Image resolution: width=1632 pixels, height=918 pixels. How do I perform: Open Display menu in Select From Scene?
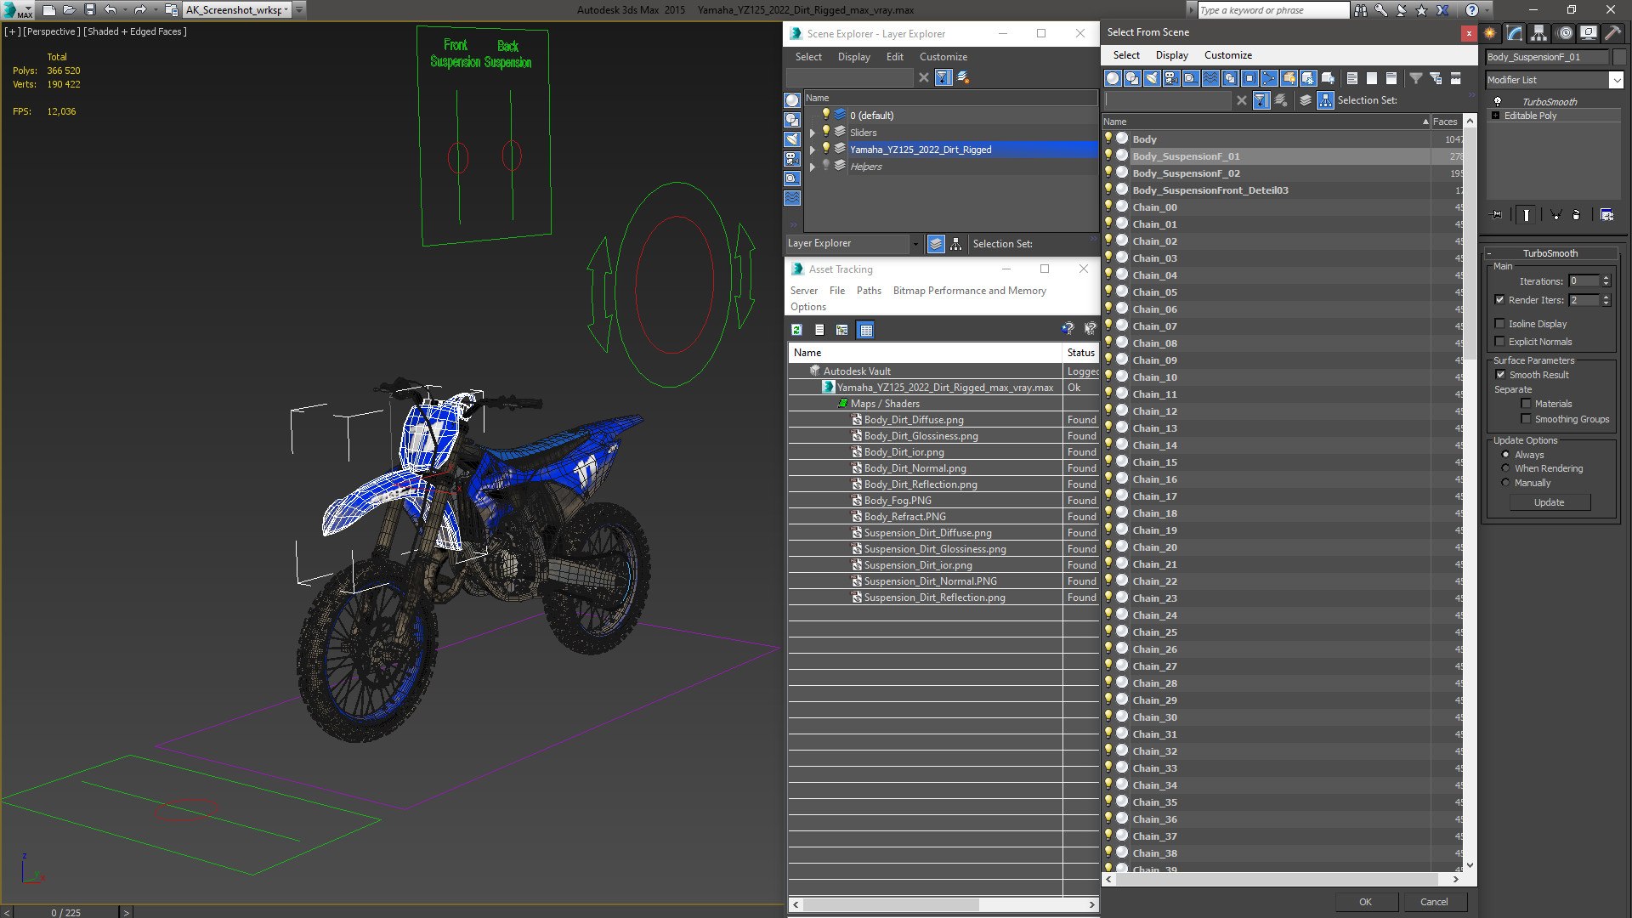(1171, 55)
